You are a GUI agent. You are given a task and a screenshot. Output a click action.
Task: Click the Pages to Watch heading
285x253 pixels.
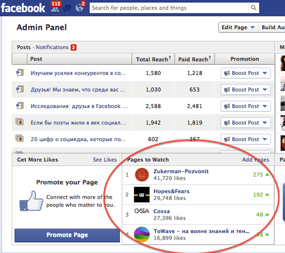[148, 160]
